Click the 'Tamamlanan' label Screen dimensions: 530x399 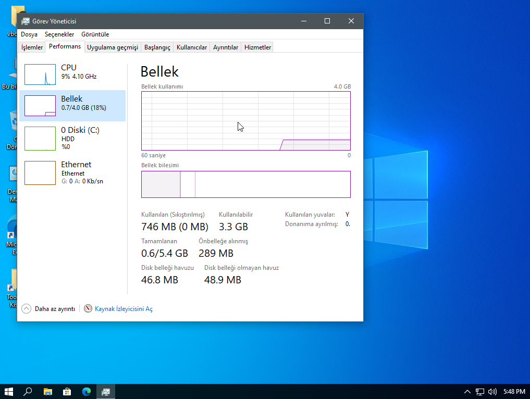[159, 241]
